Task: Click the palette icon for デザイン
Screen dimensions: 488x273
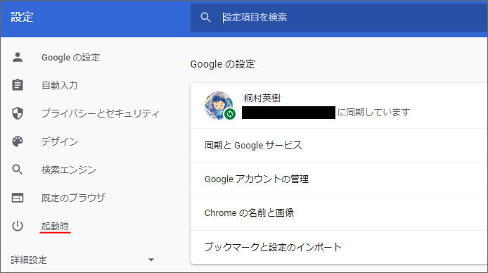Action: (18, 141)
